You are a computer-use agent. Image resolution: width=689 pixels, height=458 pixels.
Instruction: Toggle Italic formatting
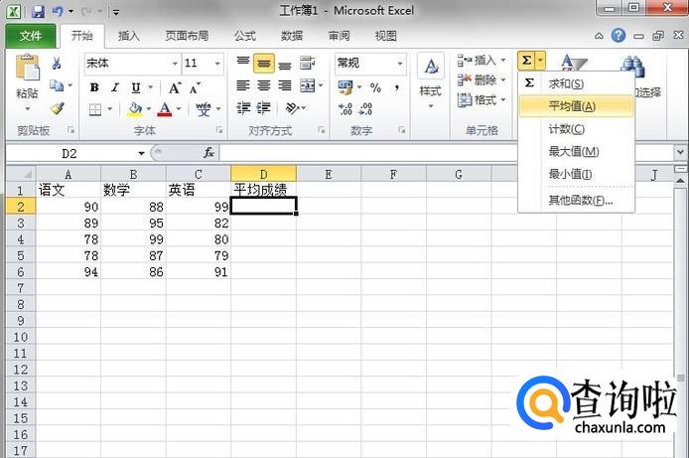pos(115,87)
